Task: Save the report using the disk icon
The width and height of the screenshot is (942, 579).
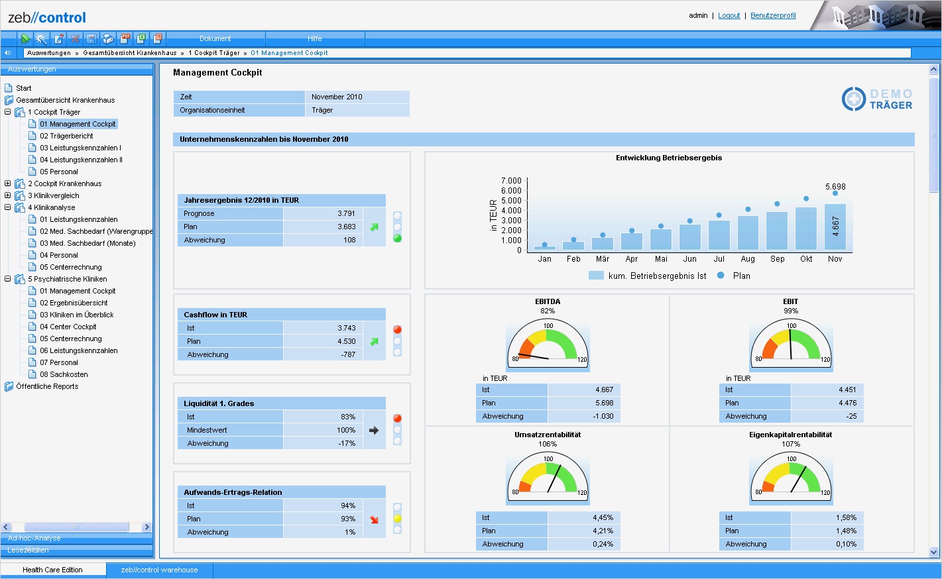Action: (91, 38)
